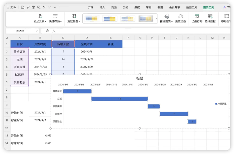Click into the formula bar input

click(x=144, y=31)
